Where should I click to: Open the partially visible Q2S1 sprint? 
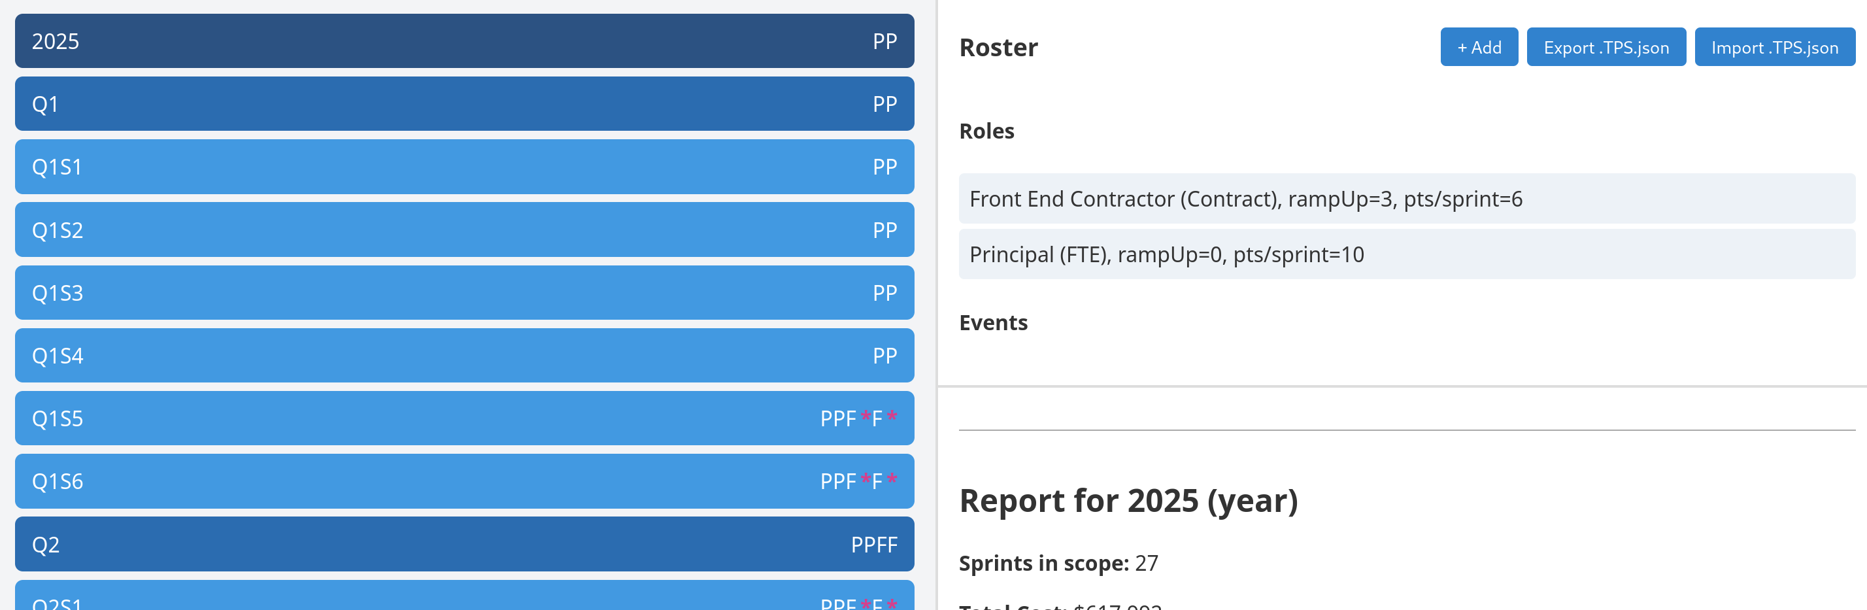[464, 596]
